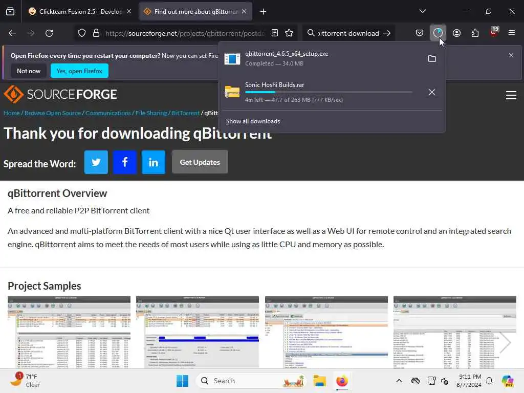Viewport: 524px width, 393px height.
Task: Open the 9:11 PM taskbar clock
Action: coord(470,381)
